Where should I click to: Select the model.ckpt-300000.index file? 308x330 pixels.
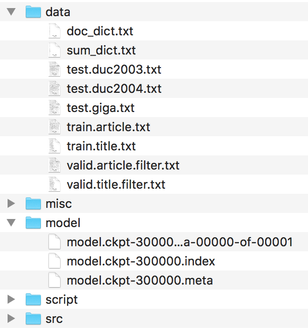coord(141,261)
